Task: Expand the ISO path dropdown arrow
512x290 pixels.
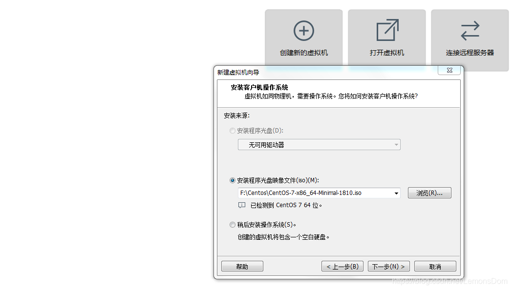Action: 396,193
